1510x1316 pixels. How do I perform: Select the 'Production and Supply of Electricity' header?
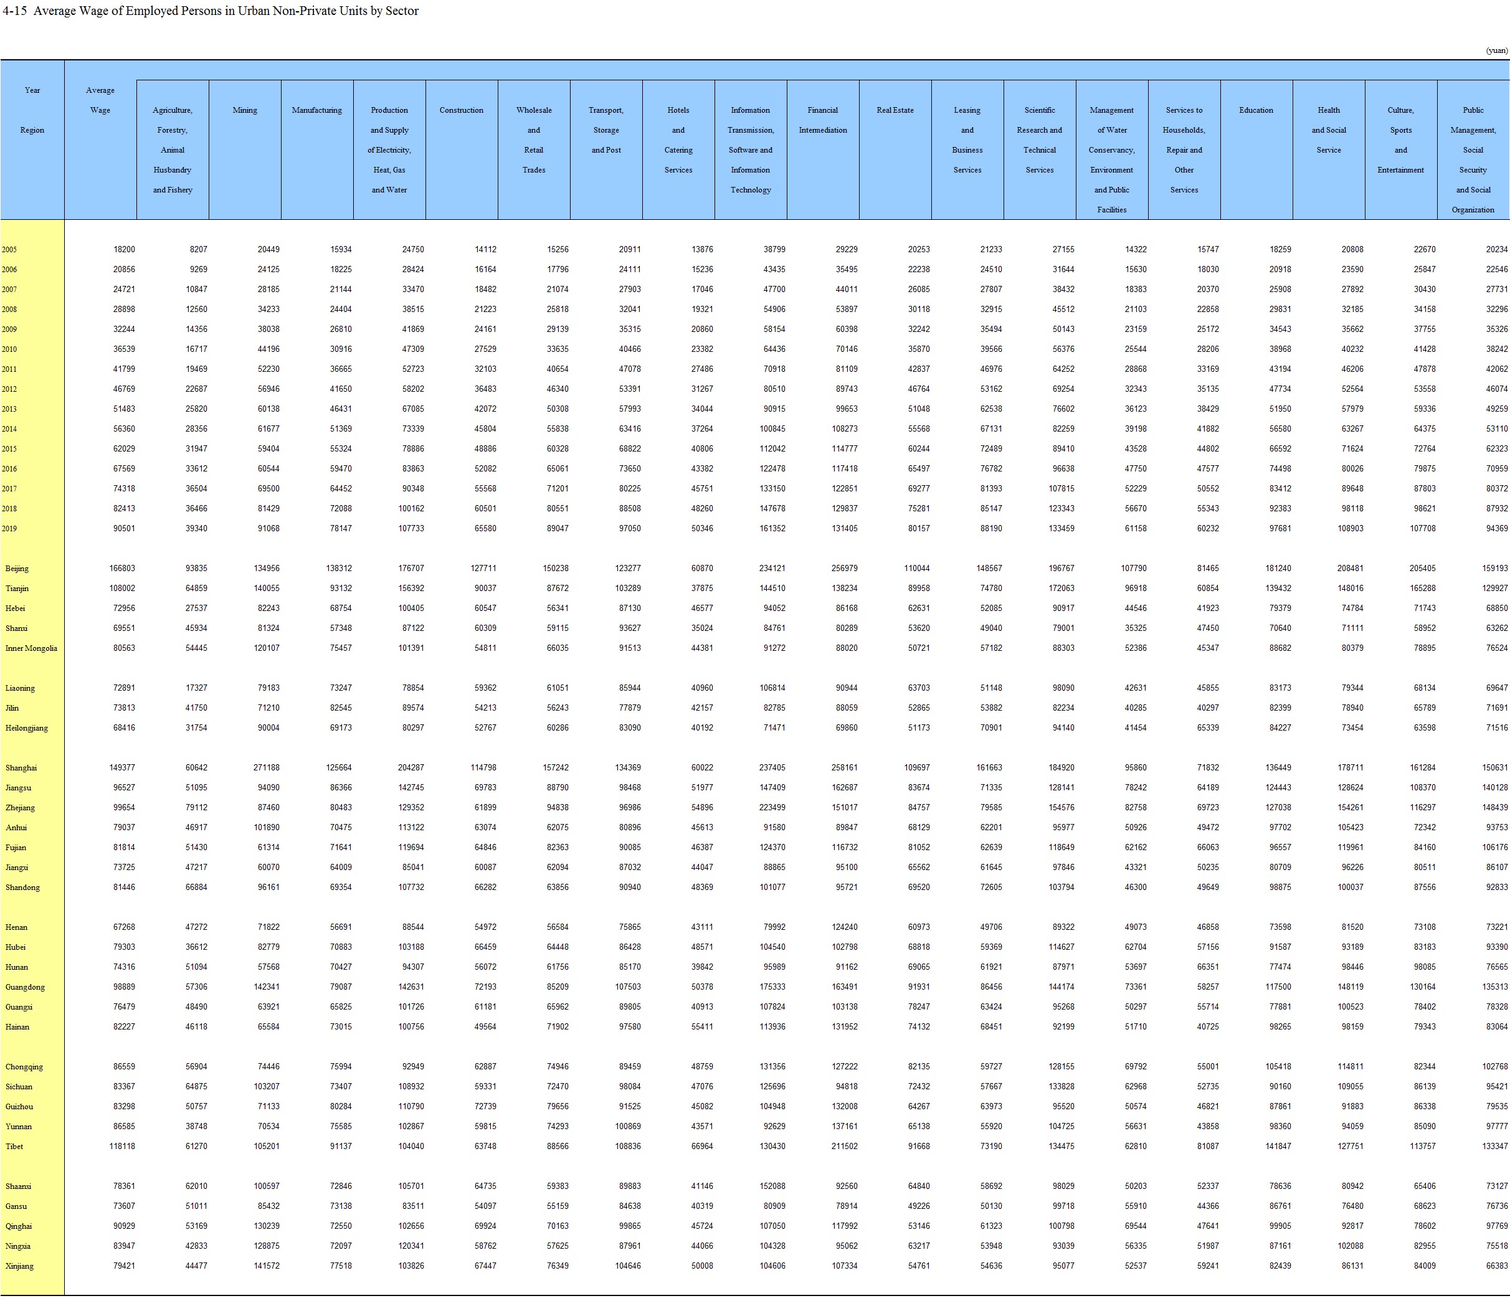click(x=389, y=150)
